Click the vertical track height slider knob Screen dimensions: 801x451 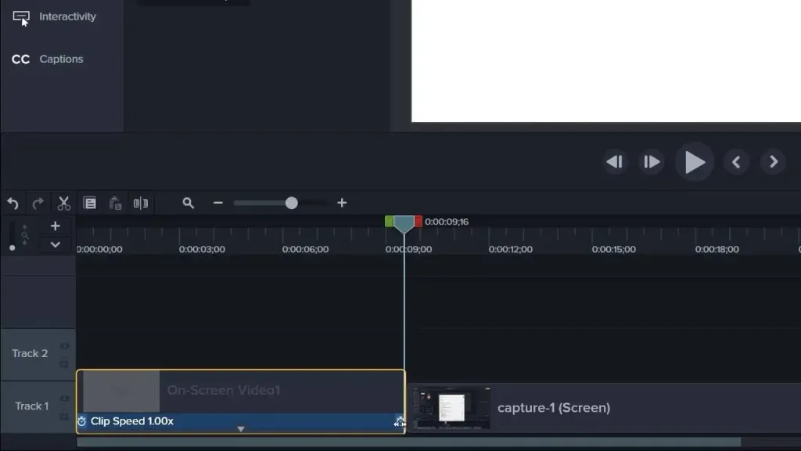[x=12, y=247]
